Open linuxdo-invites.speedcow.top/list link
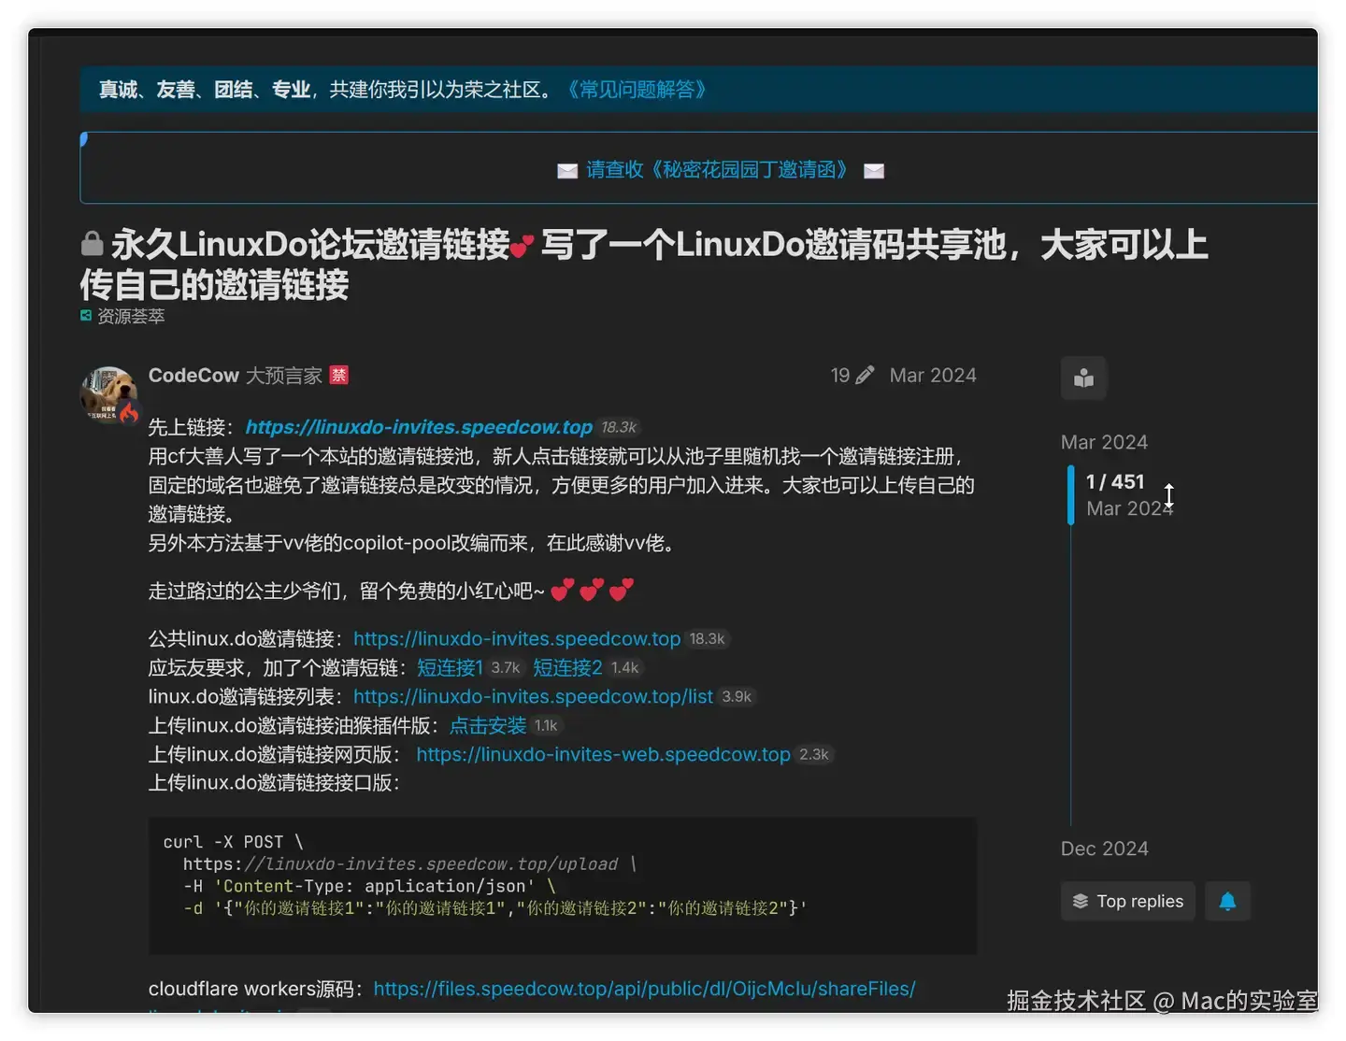 [533, 697]
